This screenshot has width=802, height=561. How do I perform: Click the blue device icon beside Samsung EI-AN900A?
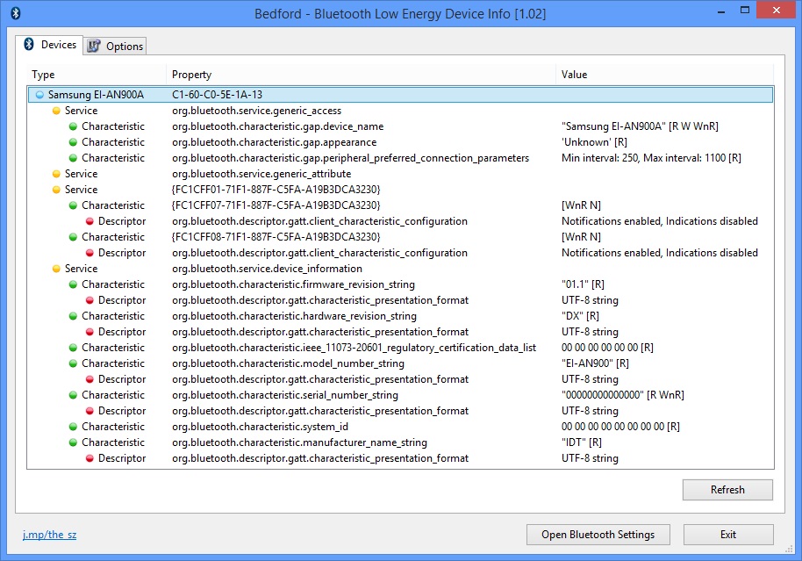(x=39, y=95)
